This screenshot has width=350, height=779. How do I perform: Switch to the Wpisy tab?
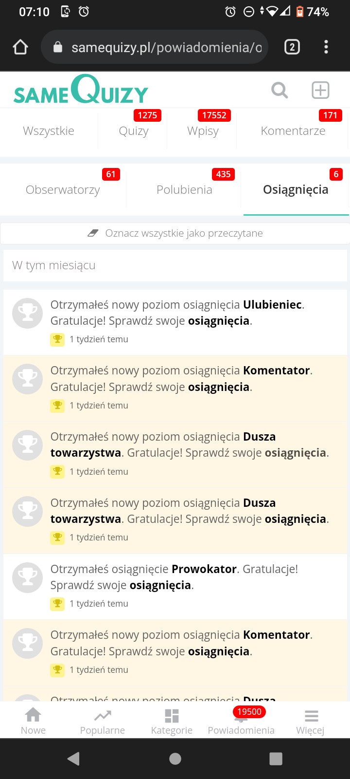pos(203,130)
